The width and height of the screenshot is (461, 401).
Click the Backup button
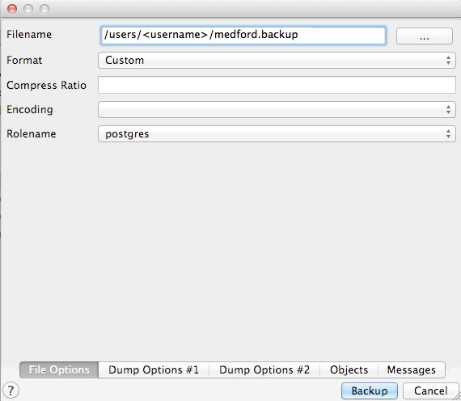click(x=370, y=390)
